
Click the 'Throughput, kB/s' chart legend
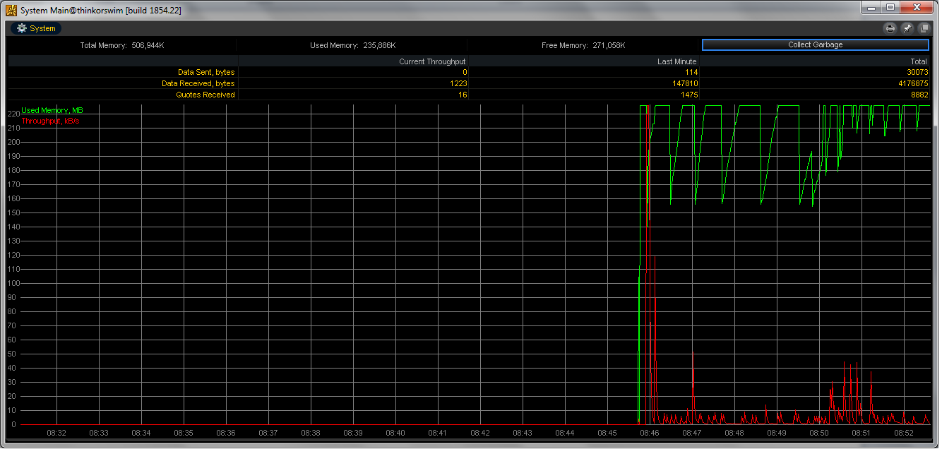pos(49,121)
